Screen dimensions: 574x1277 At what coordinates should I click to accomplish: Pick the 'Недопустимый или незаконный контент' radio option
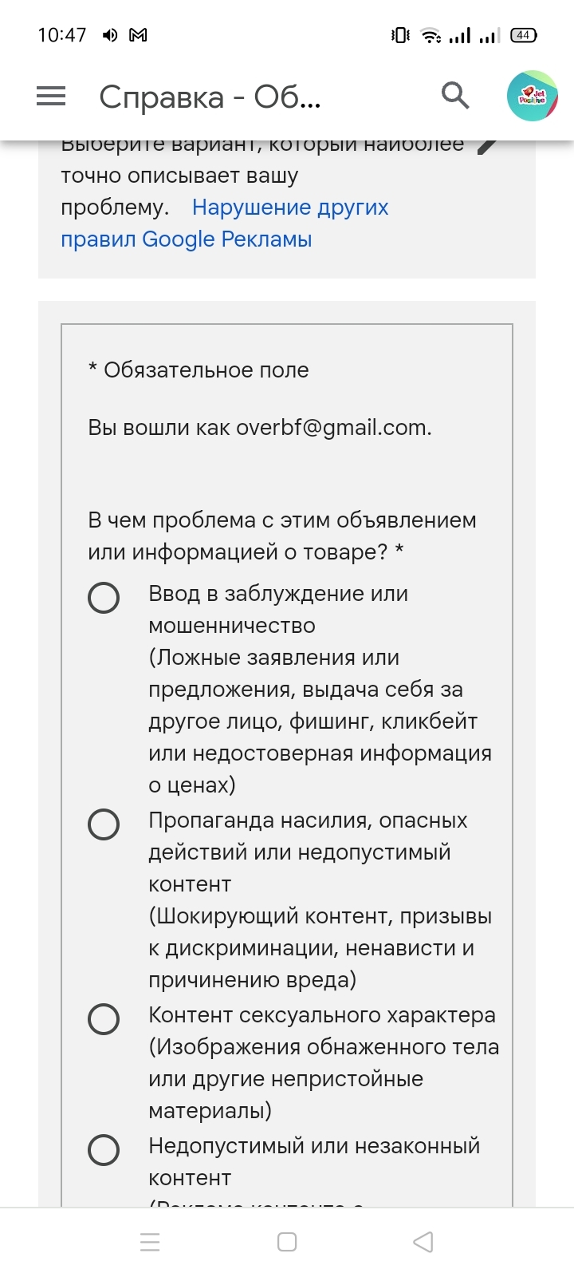pyautogui.click(x=104, y=1149)
